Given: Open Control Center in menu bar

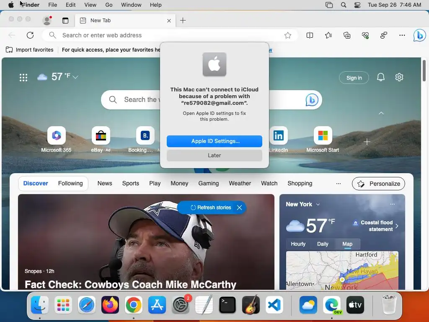Looking at the screenshot, I should pyautogui.click(x=357, y=5).
